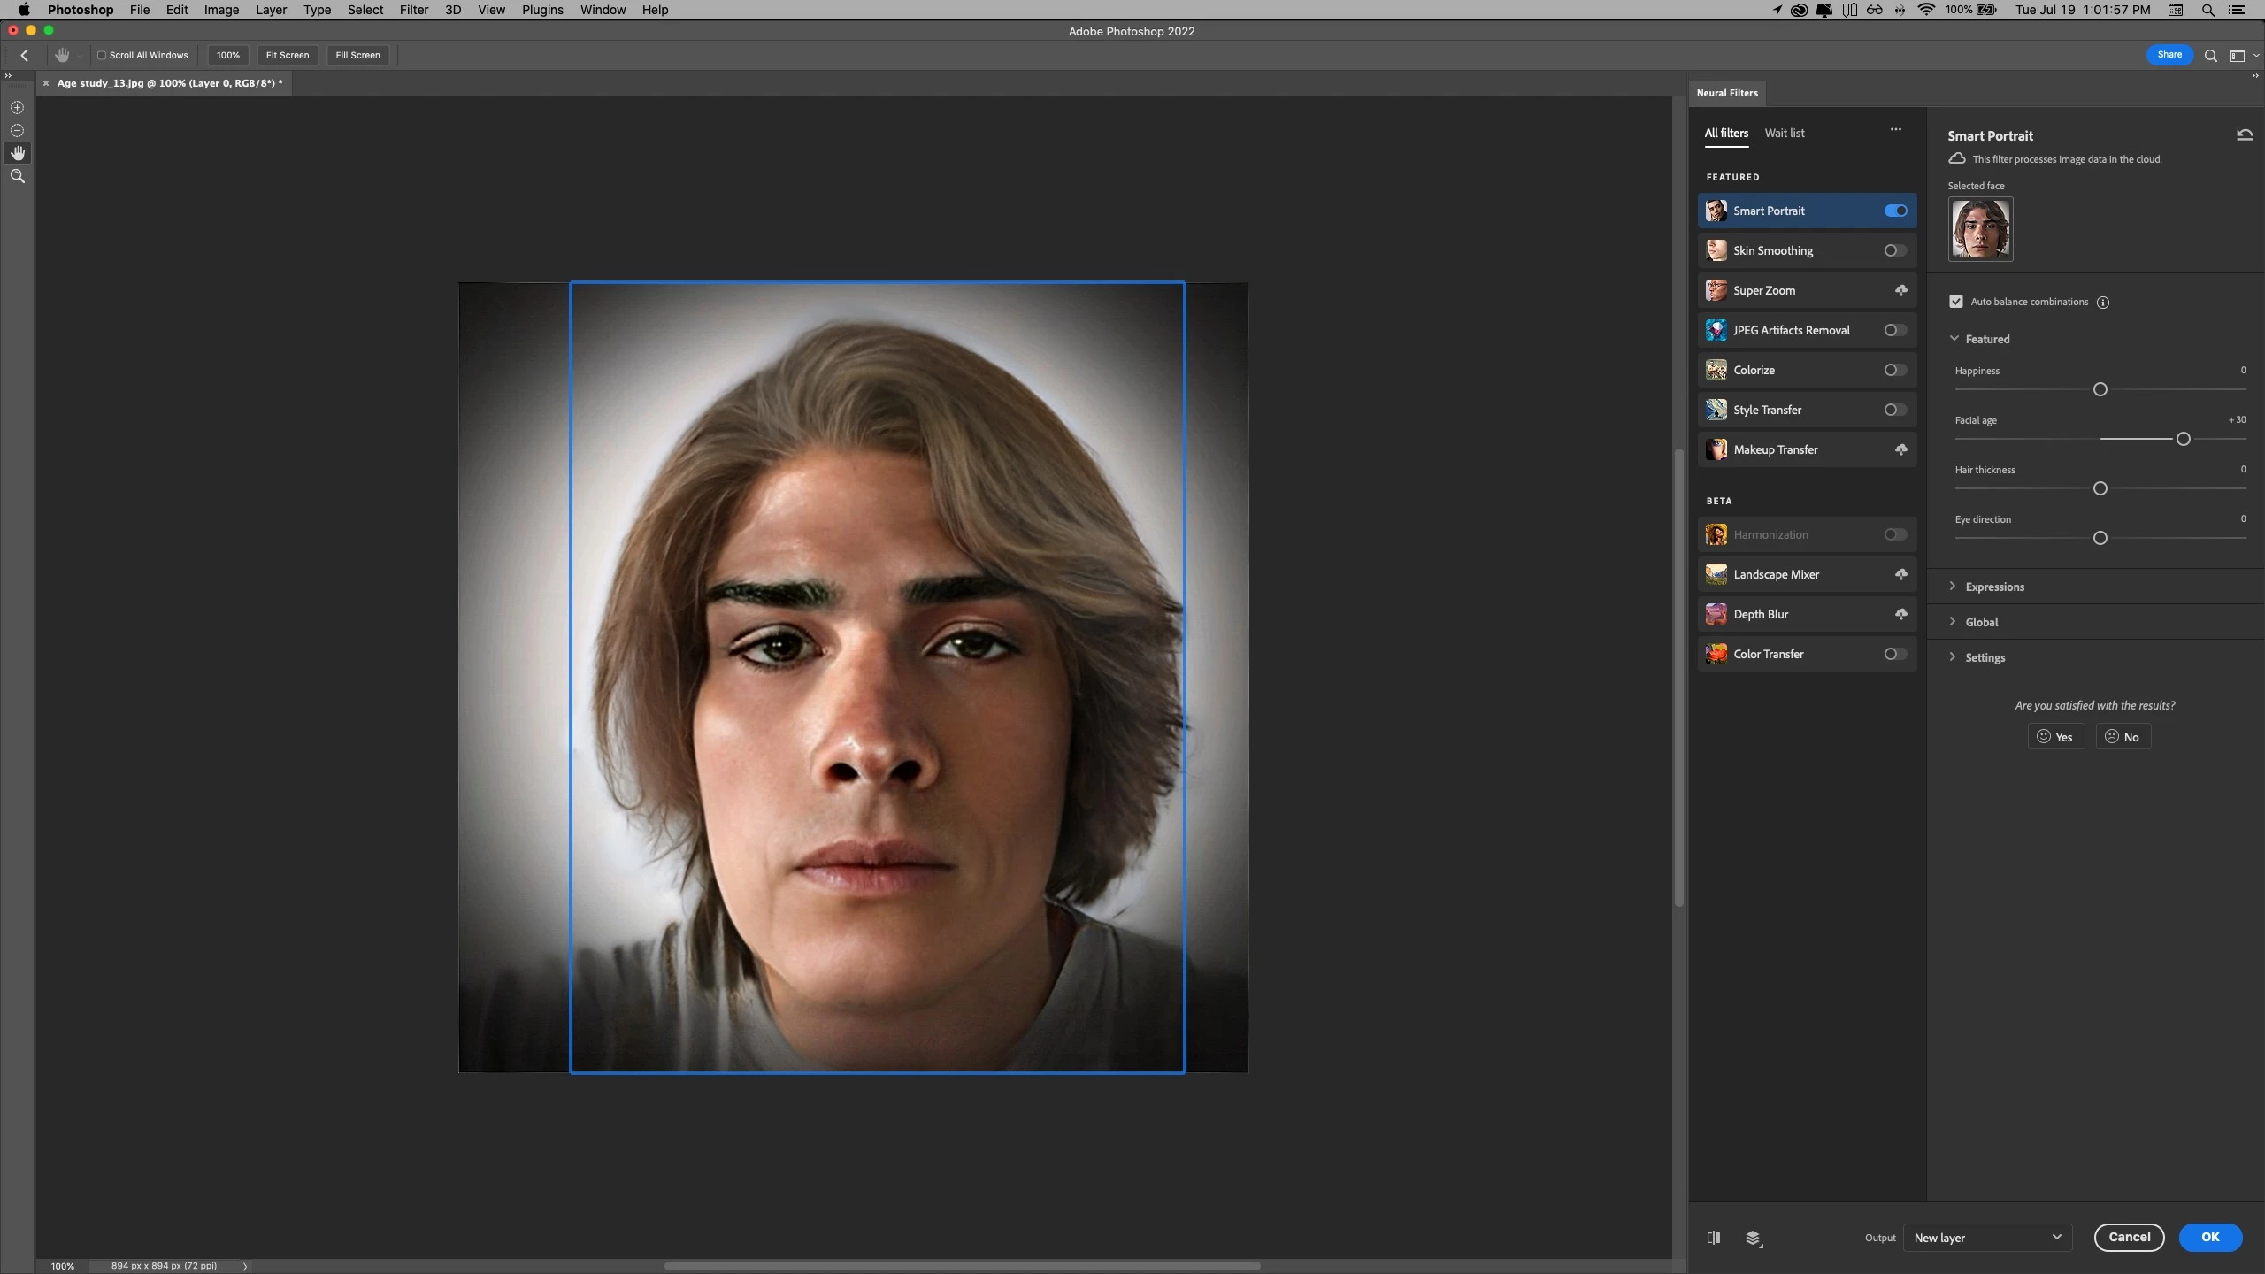
Task: Switch to the Wait list tab
Action: [1784, 133]
